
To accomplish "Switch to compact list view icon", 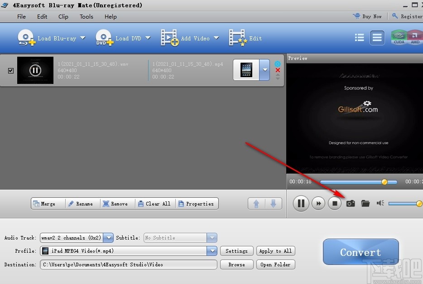I will coord(359,38).
